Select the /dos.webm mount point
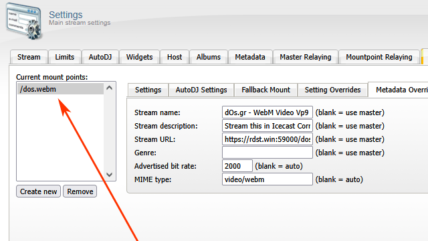 61,89
